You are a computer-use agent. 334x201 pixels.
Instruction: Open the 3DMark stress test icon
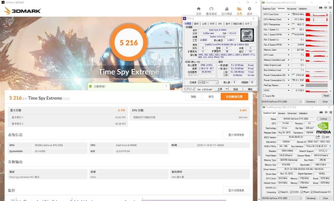pyautogui.click(x=227, y=9)
